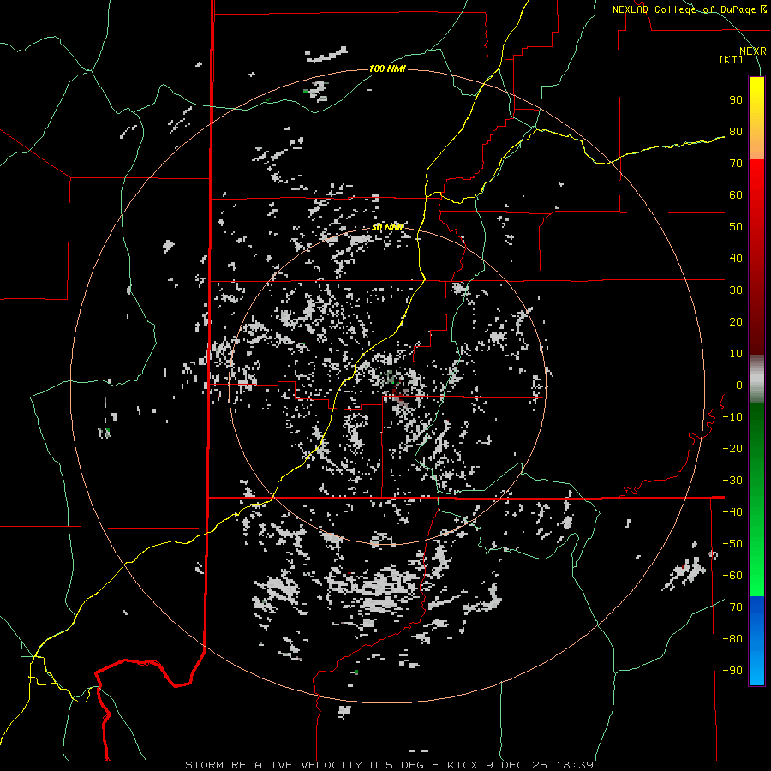
Task: Click the positive 90 value on velocity scale
Action: (x=736, y=100)
